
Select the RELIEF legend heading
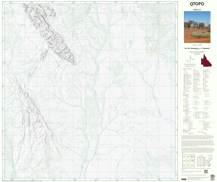[184, 93]
